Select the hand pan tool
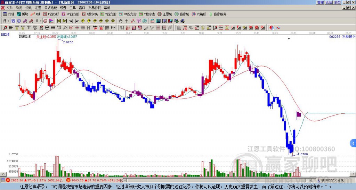 pos(121,21)
